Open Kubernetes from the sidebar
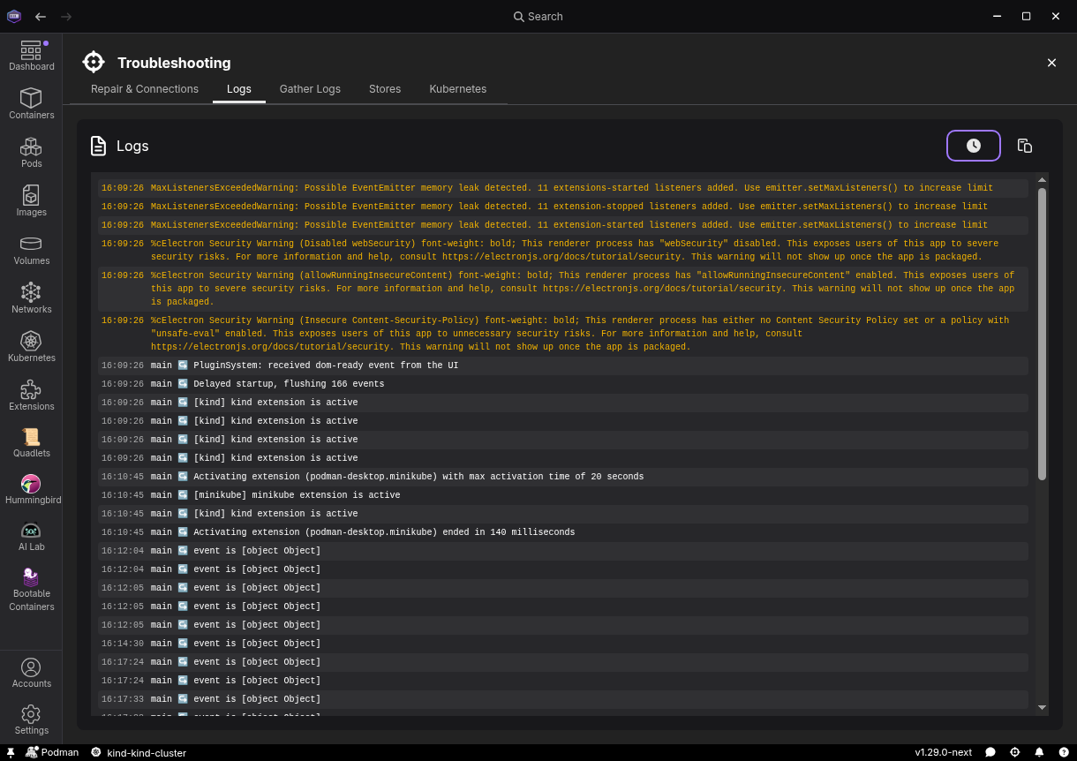 [31, 347]
